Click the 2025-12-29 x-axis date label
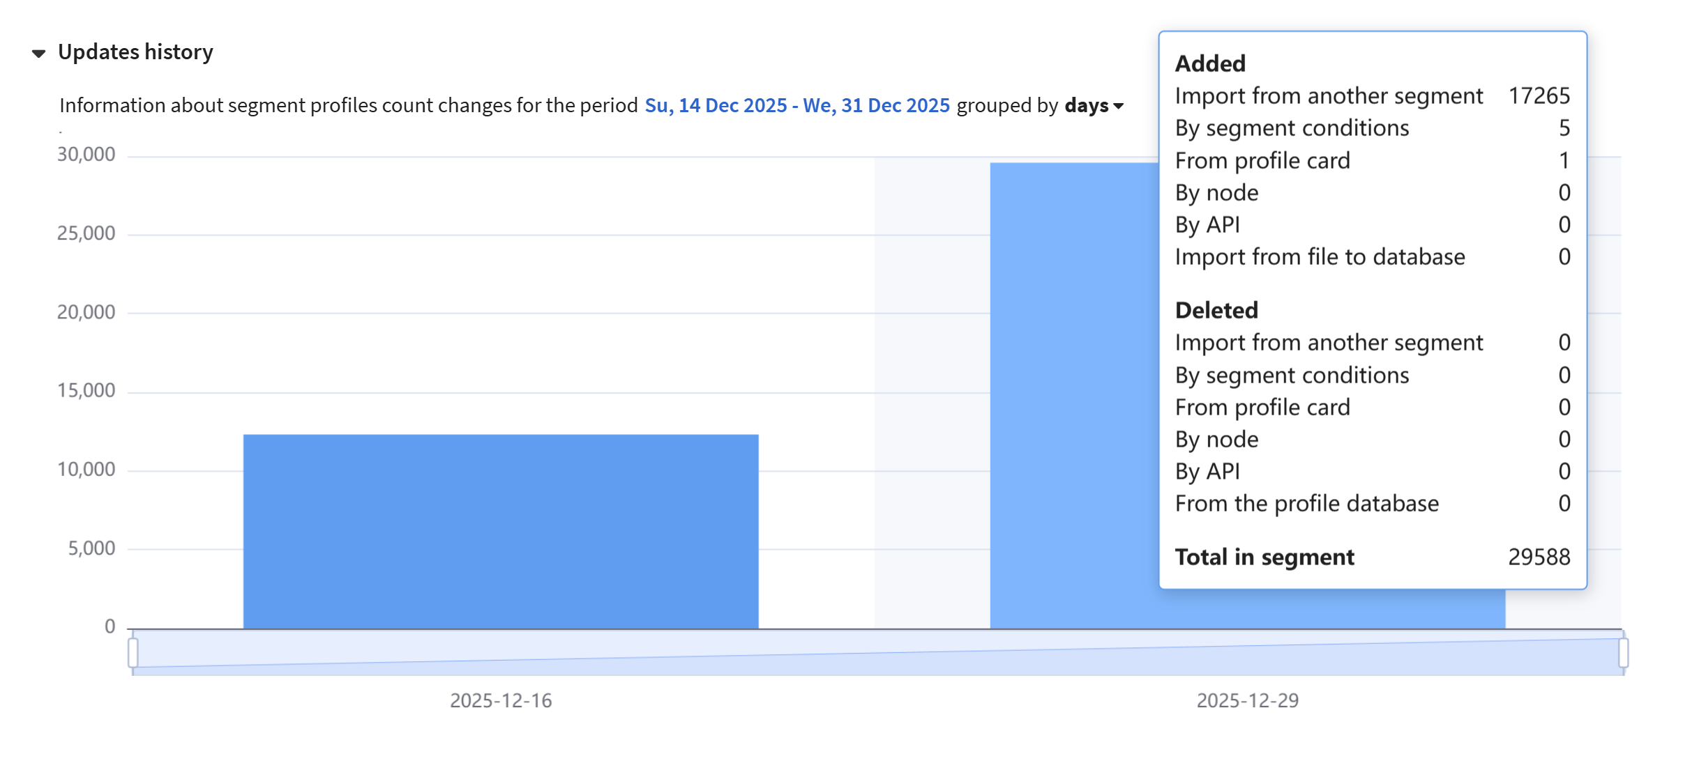Image resolution: width=1699 pixels, height=763 pixels. (1247, 700)
